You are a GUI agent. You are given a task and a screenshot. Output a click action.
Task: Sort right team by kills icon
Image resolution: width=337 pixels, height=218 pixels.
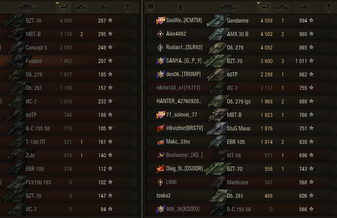point(283,8)
